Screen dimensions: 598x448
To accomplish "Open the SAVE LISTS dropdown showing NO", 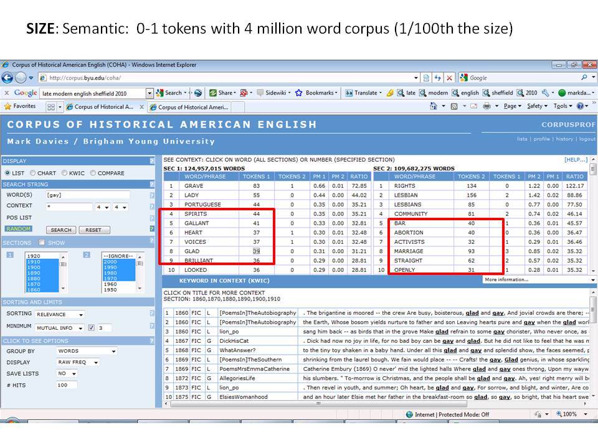I will [67, 374].
